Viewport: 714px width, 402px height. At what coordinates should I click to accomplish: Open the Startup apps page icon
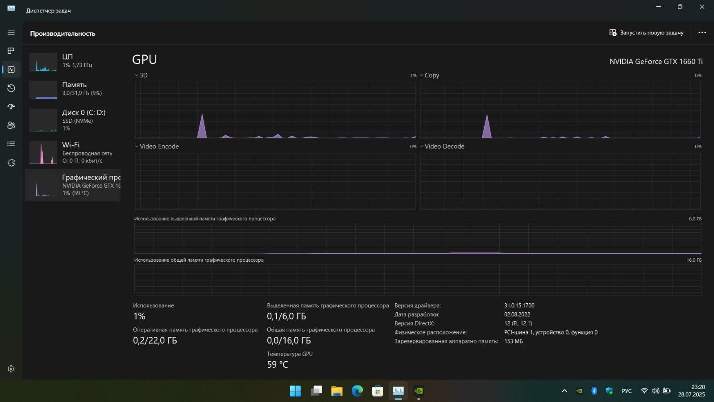click(x=11, y=107)
